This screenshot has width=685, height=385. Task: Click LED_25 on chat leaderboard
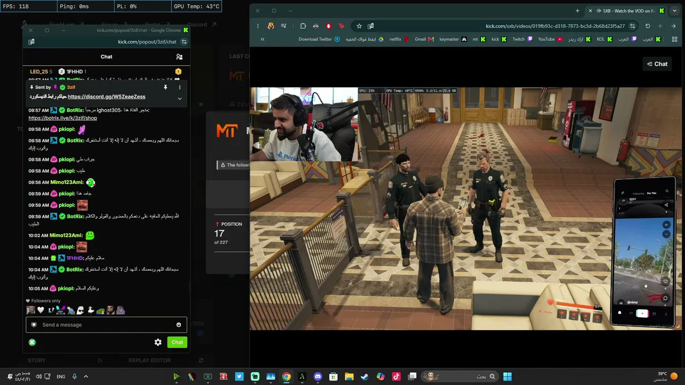39,72
